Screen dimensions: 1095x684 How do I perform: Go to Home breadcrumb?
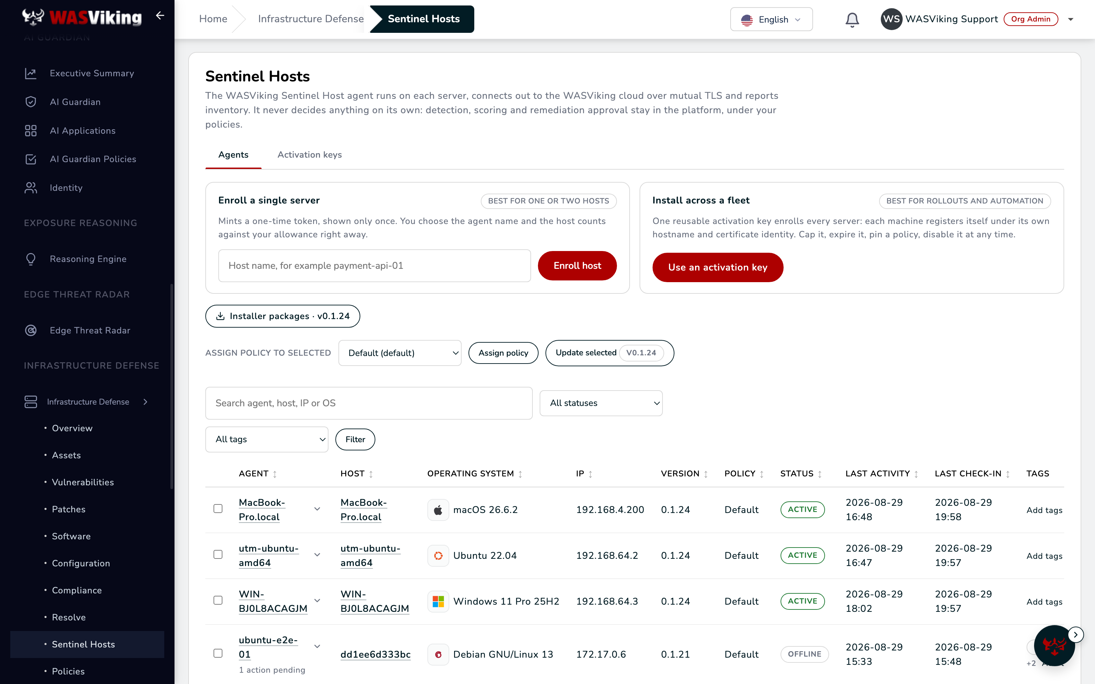coord(213,19)
